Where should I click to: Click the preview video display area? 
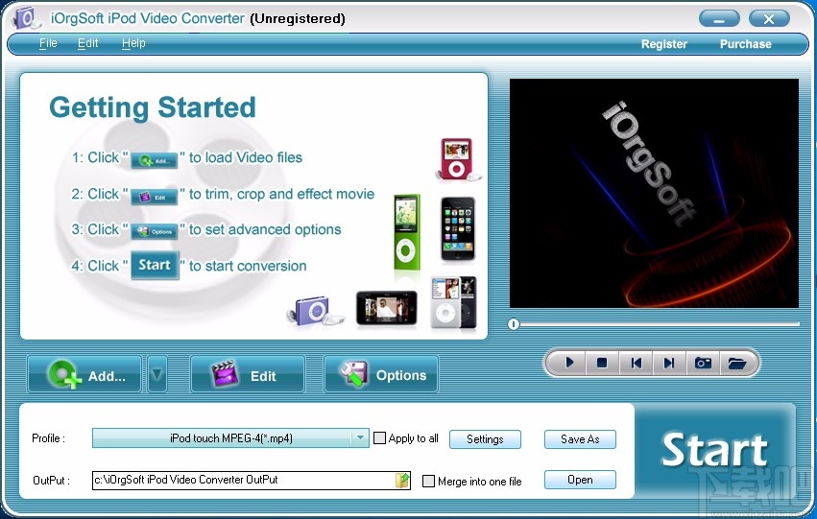pyautogui.click(x=654, y=193)
